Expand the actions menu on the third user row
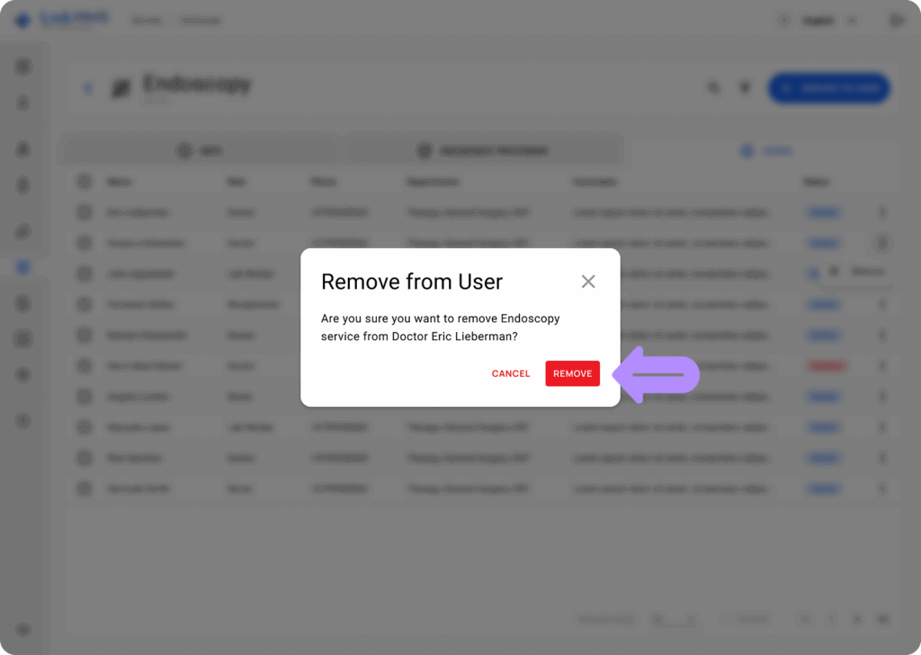The image size is (921, 655). tap(882, 274)
